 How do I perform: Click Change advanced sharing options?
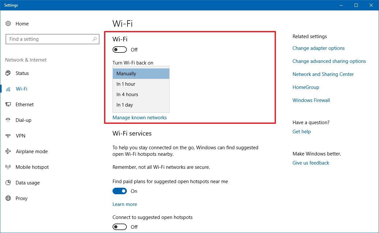pos(329,61)
